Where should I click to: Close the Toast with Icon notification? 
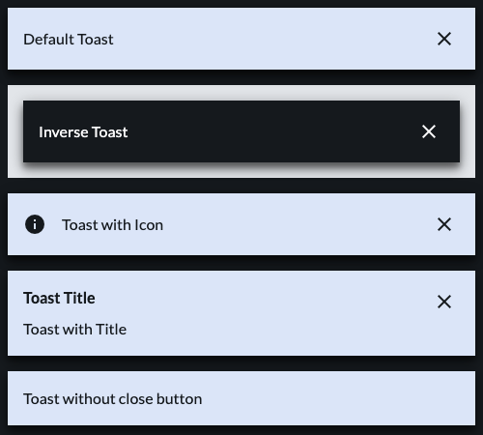pos(444,224)
